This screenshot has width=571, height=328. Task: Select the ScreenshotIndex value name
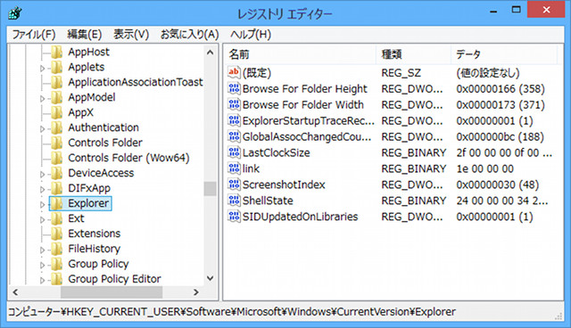(284, 184)
